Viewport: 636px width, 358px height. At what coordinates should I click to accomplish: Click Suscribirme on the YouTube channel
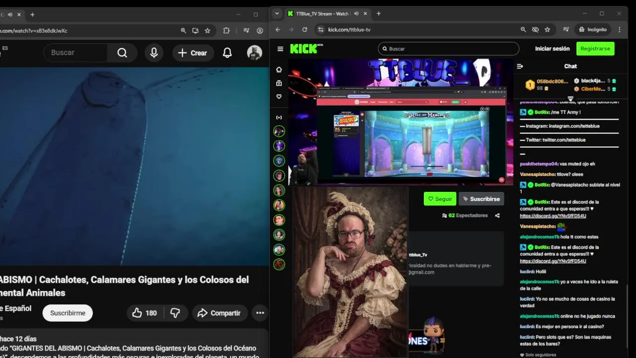click(68, 313)
